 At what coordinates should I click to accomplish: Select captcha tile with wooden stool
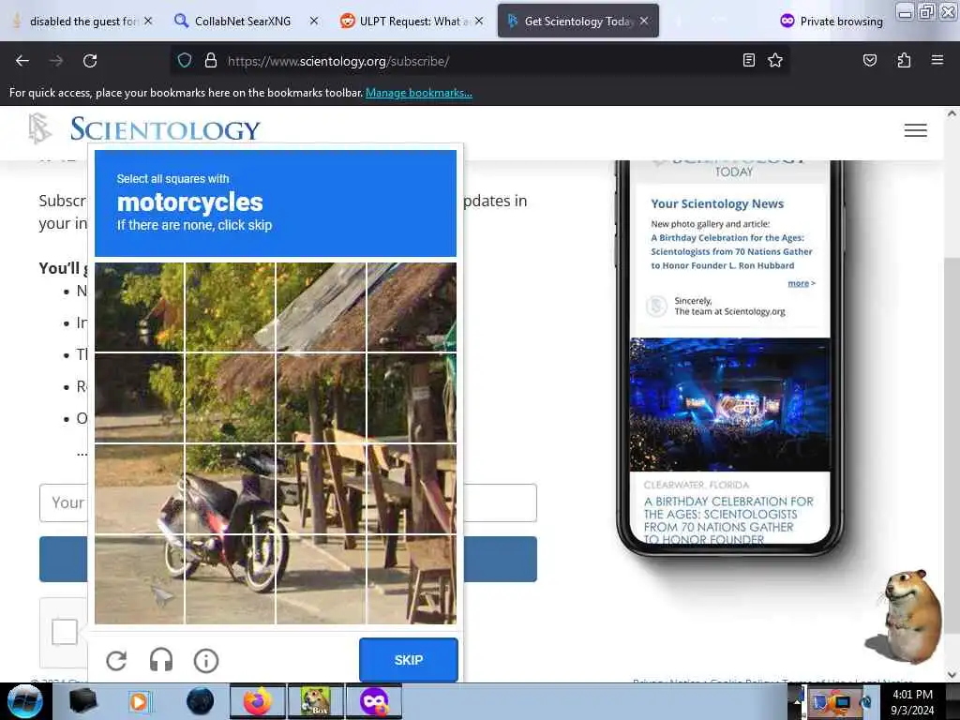click(412, 579)
